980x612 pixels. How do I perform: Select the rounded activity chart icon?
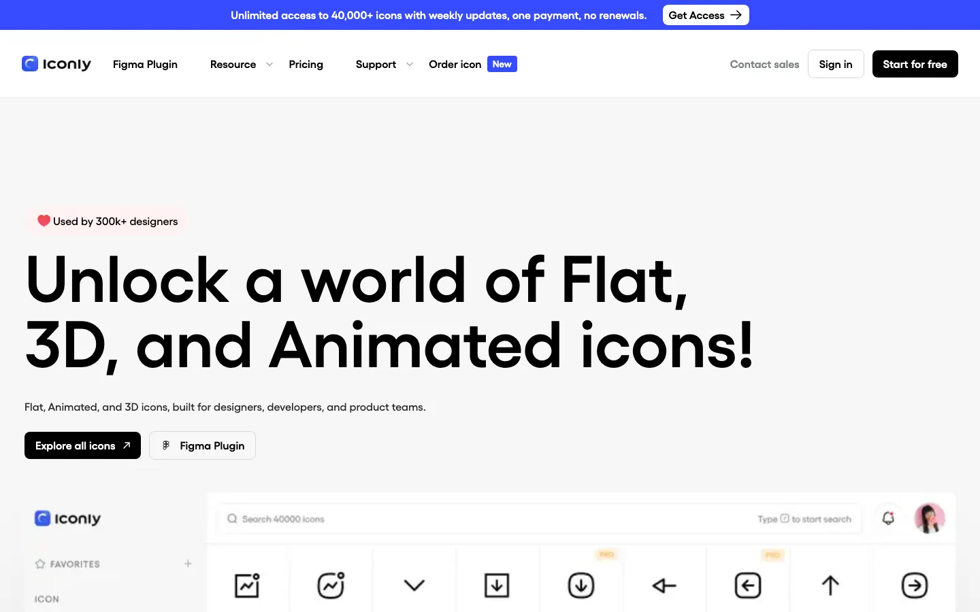coord(331,585)
